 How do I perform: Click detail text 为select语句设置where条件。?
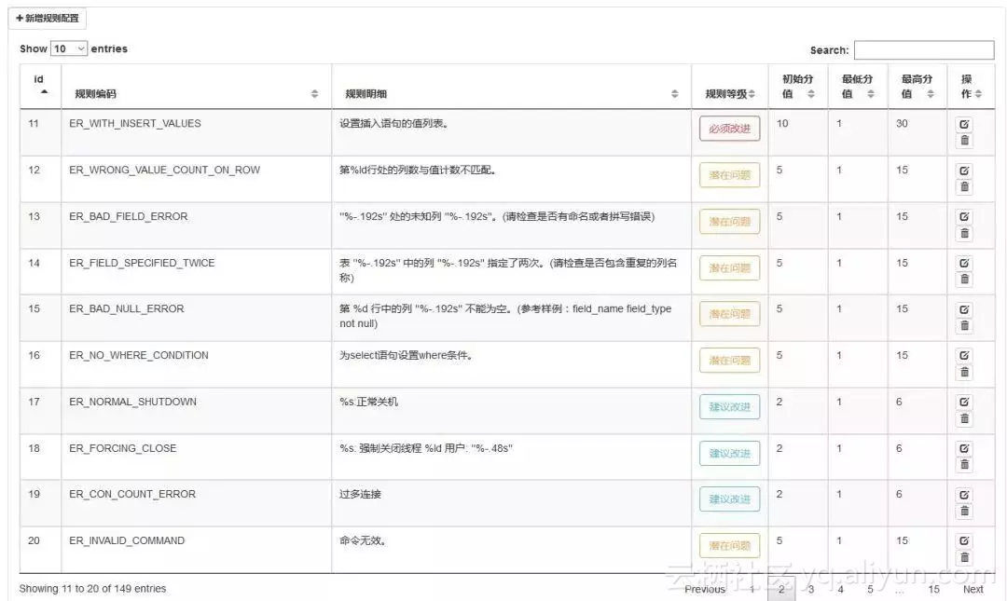click(407, 355)
